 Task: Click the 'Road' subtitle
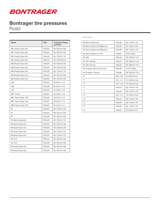click(15, 28)
